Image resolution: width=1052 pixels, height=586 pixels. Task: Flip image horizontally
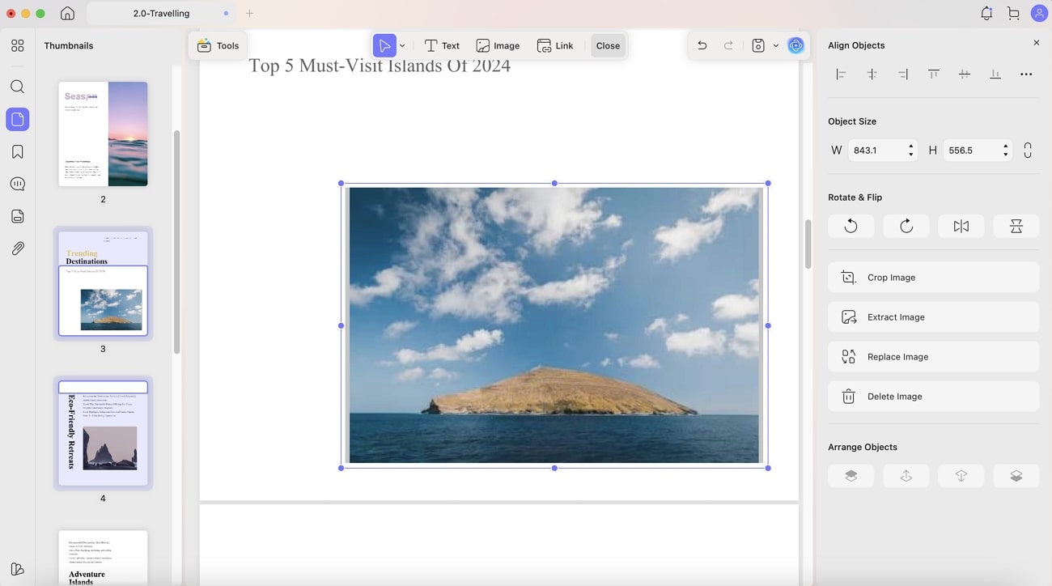961,226
